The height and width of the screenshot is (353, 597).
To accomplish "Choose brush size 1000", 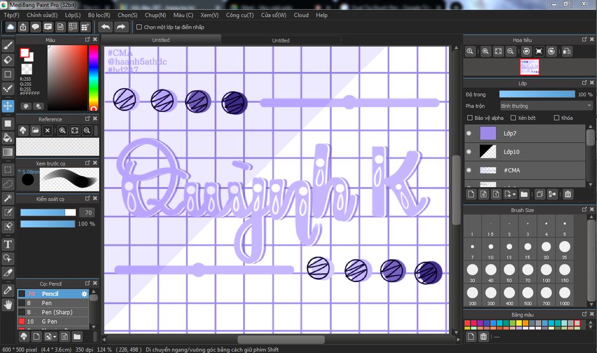I will [564, 295].
